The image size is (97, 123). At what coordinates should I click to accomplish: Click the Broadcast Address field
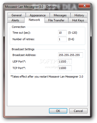pyautogui.click(x=70, y=55)
